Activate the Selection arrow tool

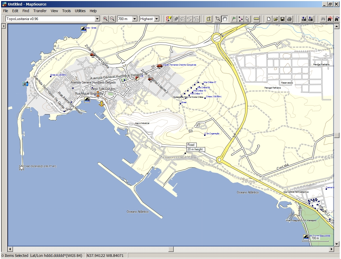click(247, 19)
